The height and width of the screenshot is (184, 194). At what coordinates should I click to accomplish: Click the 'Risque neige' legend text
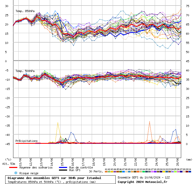[29, 173]
